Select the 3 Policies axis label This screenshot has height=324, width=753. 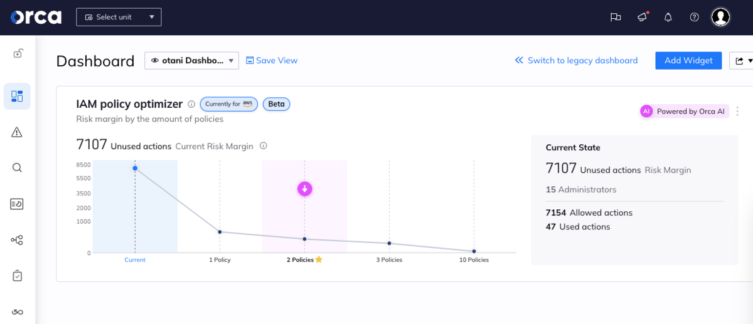click(x=389, y=259)
